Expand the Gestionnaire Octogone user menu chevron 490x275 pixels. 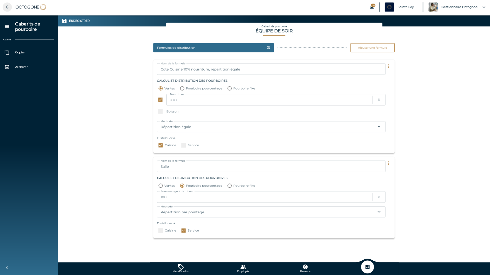pos(484,7)
